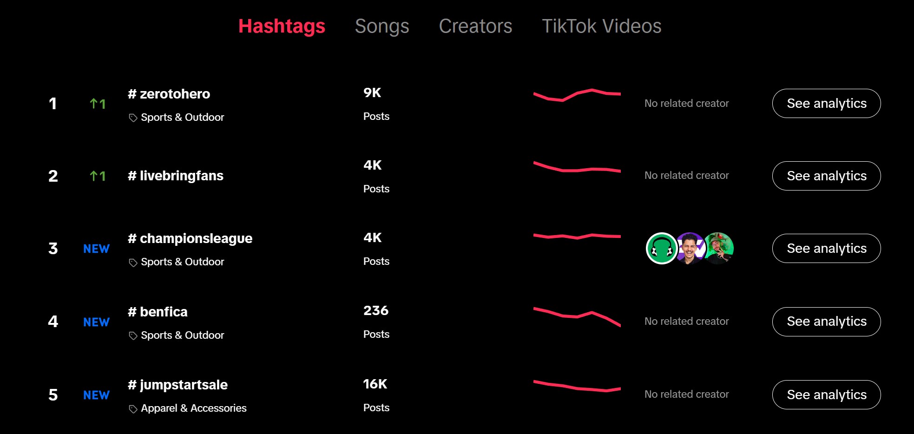Click the zerotohero trend sparkline

coord(577,95)
